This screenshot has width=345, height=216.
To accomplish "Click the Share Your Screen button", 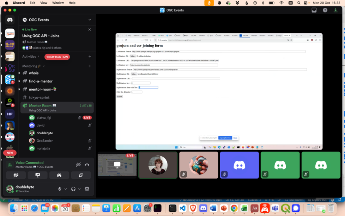I will pyautogui.click(x=37, y=175).
